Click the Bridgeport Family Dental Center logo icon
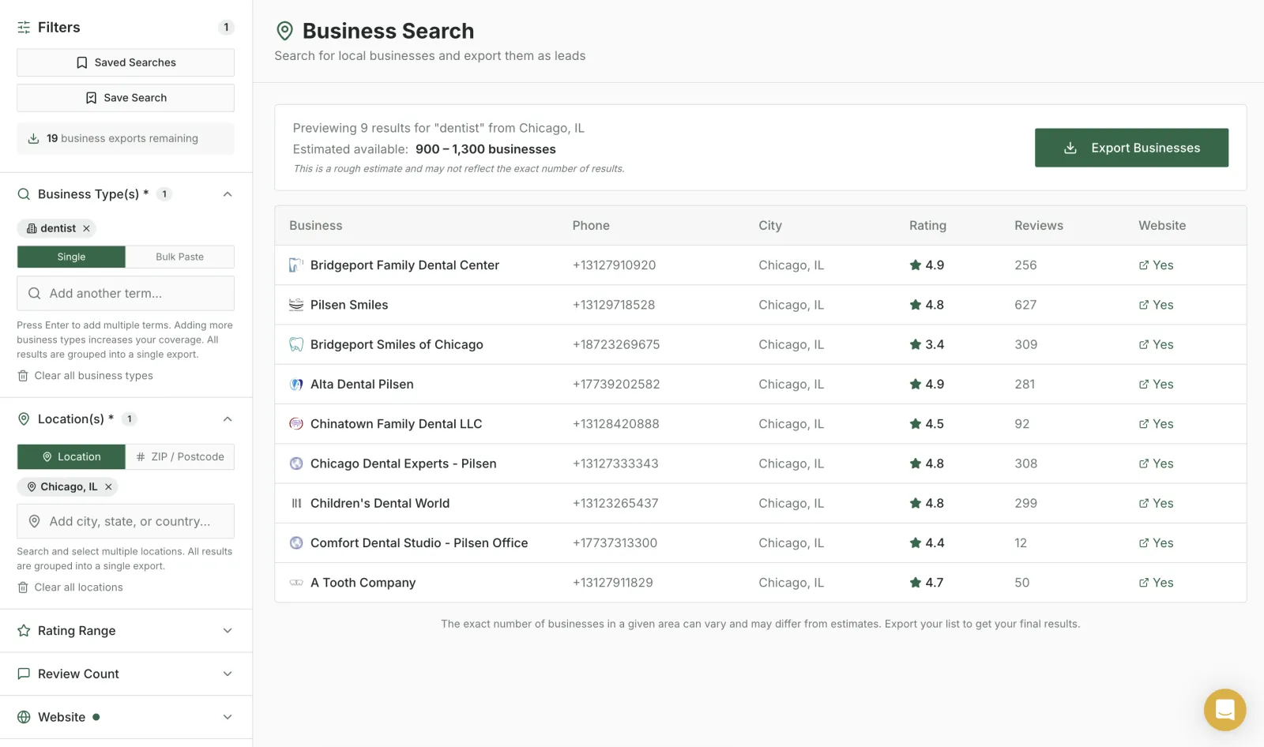Screen dimensions: 1264x747 click(x=296, y=265)
